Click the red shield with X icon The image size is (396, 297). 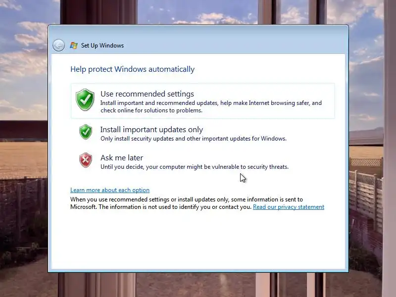[86, 160]
